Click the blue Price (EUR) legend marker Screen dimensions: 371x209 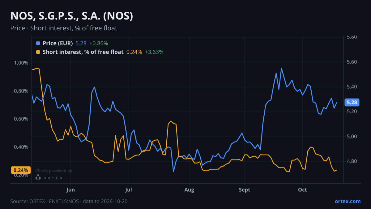[38, 43]
